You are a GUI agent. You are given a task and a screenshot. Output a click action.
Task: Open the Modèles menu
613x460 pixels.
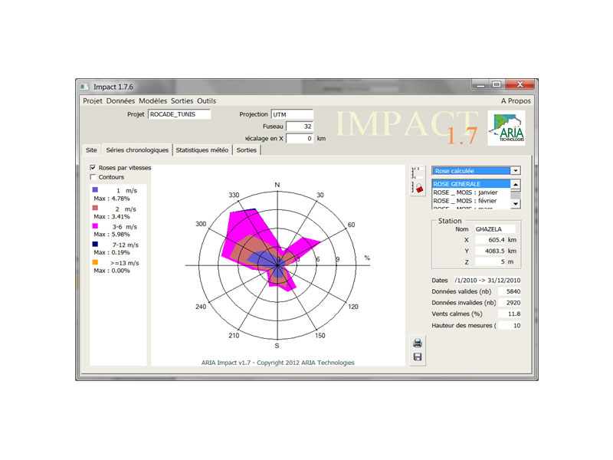coord(152,101)
